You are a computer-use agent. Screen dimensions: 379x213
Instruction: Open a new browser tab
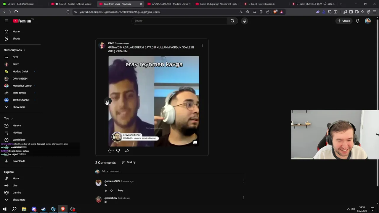[341, 4]
